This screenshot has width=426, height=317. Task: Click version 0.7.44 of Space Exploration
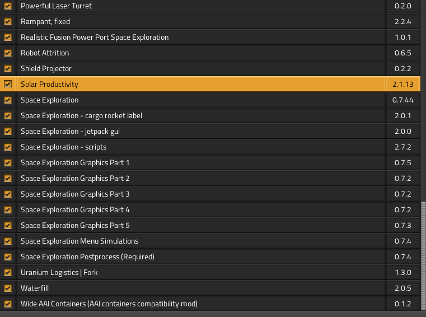pyautogui.click(x=402, y=100)
